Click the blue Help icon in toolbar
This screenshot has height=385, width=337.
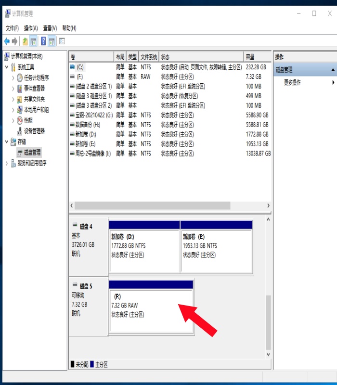pyautogui.click(x=43, y=41)
